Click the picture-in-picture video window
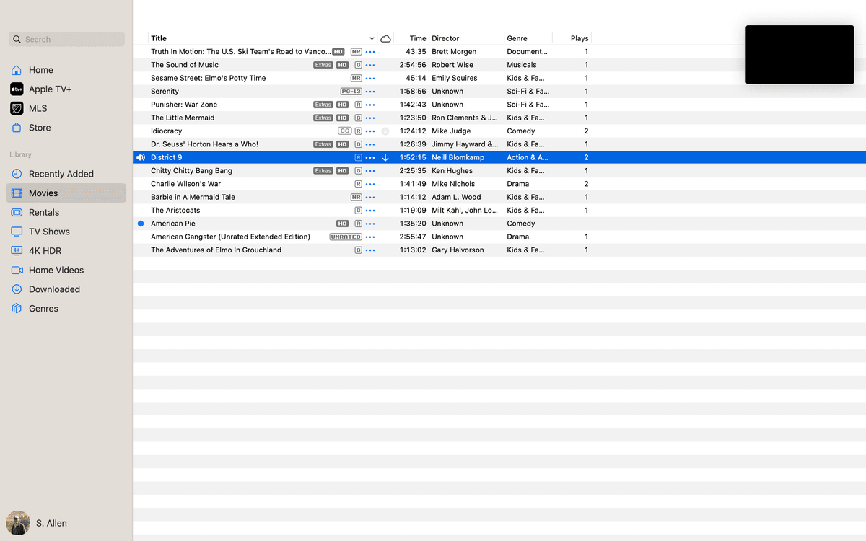This screenshot has width=866, height=541. 800,55
